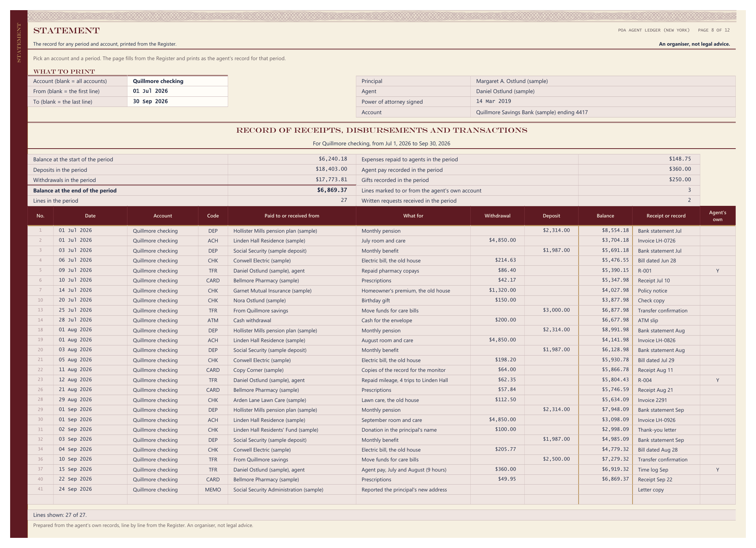Click the vertical STATEMENT sidebar label
The width and height of the screenshot is (756, 548).
point(19,43)
